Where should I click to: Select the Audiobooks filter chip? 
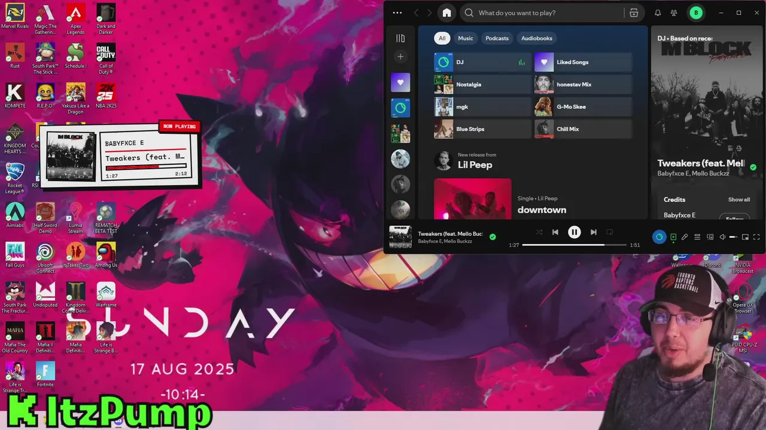(537, 38)
